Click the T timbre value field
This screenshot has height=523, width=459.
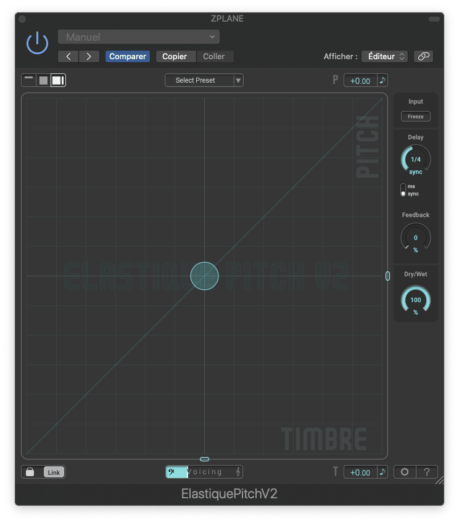(x=360, y=472)
